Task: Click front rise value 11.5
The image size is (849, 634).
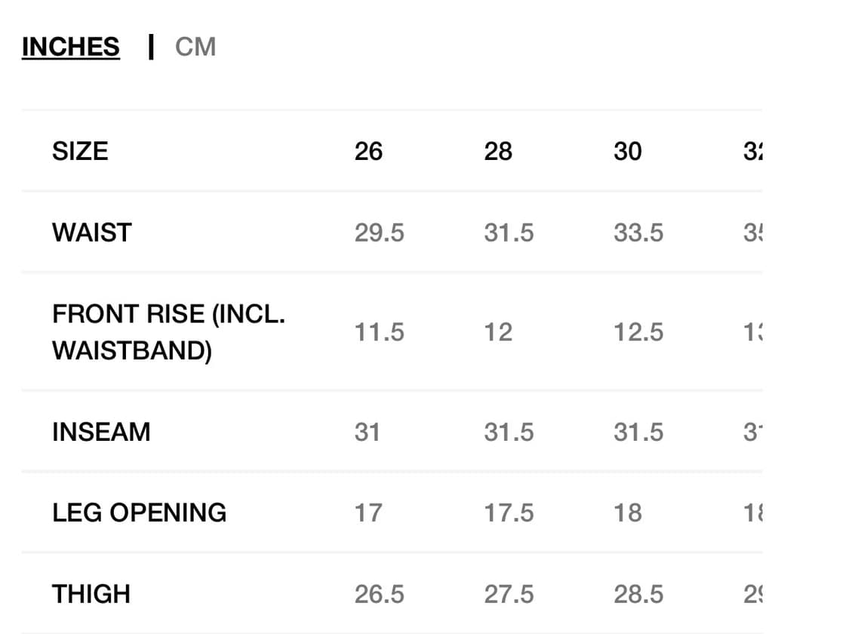Action: (379, 332)
